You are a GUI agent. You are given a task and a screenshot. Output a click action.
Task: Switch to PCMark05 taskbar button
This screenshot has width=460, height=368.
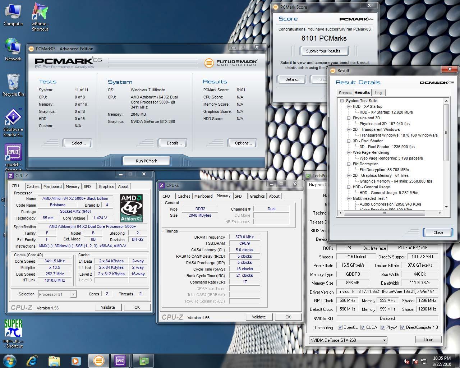[98, 360]
